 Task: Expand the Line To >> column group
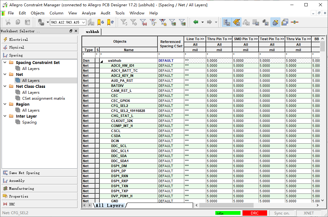pyautogui.click(x=195, y=39)
